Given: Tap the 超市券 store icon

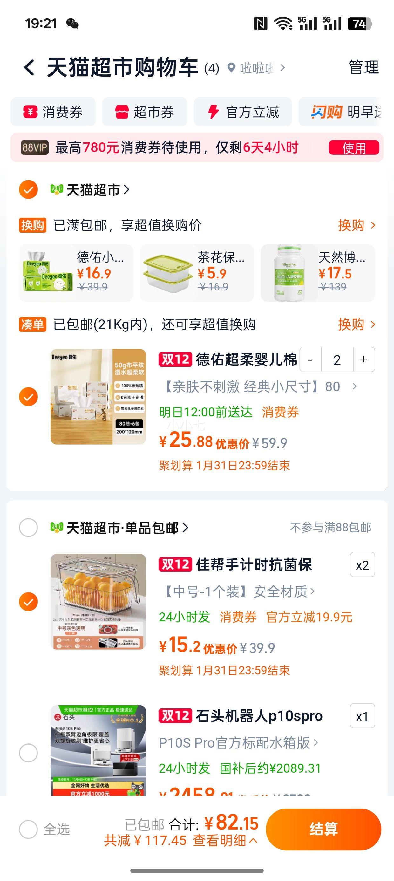Looking at the screenshot, I should [x=122, y=112].
